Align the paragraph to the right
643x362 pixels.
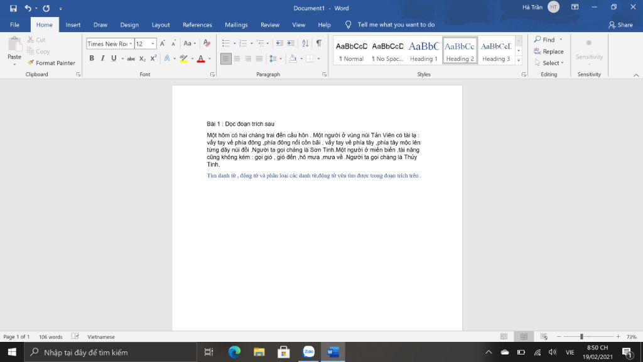point(248,58)
